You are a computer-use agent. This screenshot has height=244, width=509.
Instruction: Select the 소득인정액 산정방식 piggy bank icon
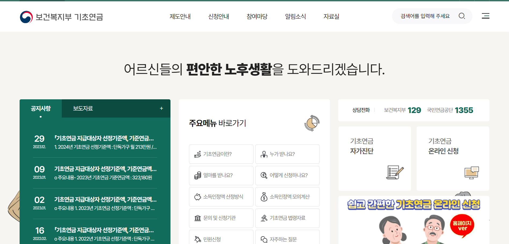coord(198,196)
